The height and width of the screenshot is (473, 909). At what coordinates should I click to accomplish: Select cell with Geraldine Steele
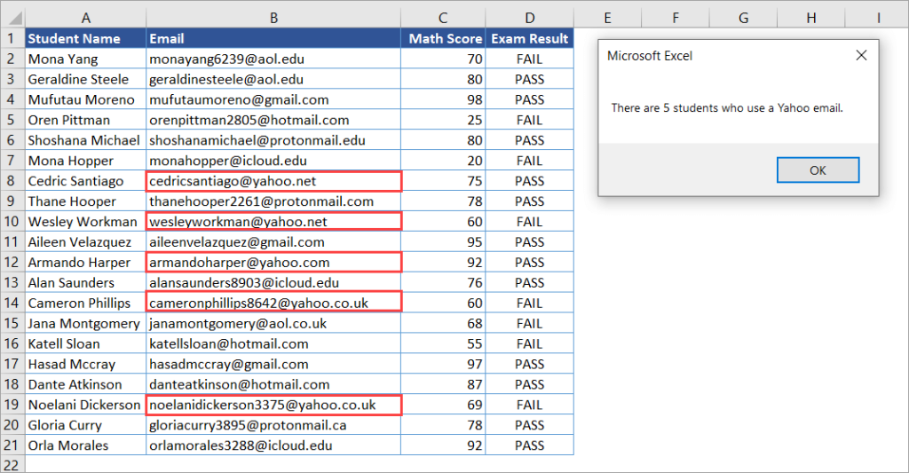[85, 79]
